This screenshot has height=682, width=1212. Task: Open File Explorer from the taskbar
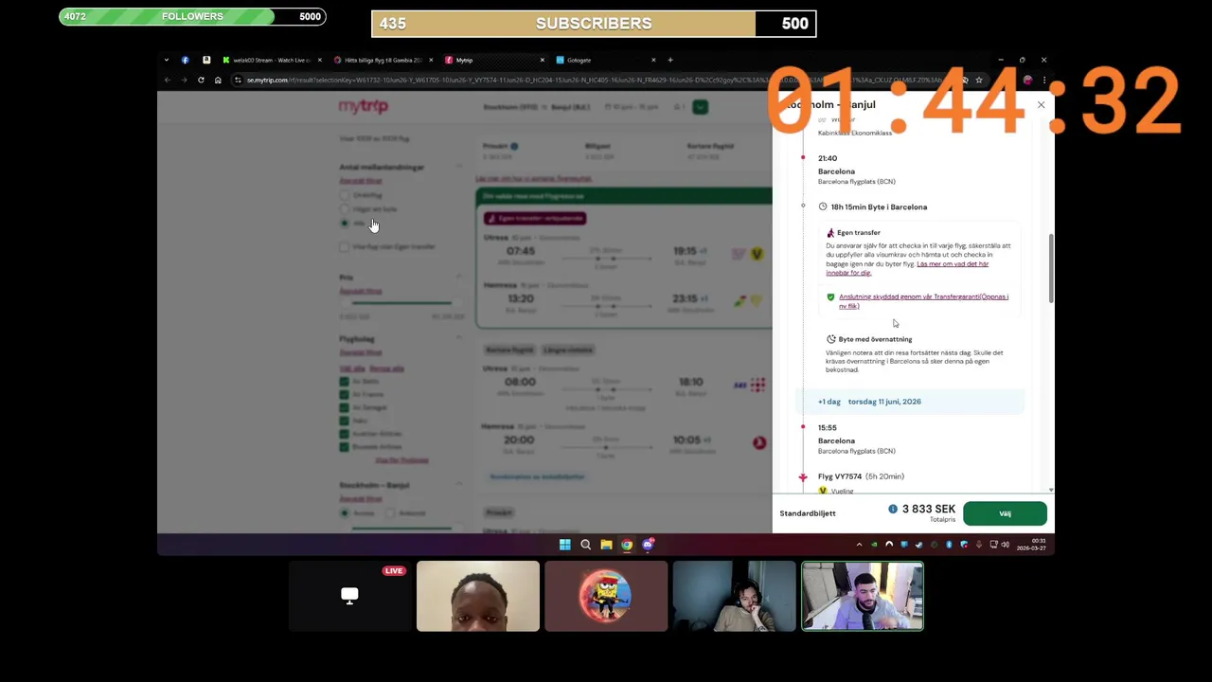click(x=606, y=545)
